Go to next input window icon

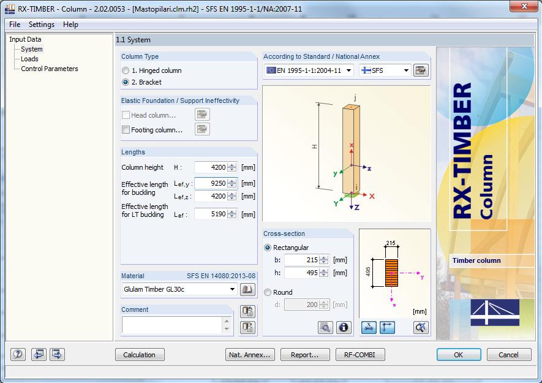[x=57, y=354]
